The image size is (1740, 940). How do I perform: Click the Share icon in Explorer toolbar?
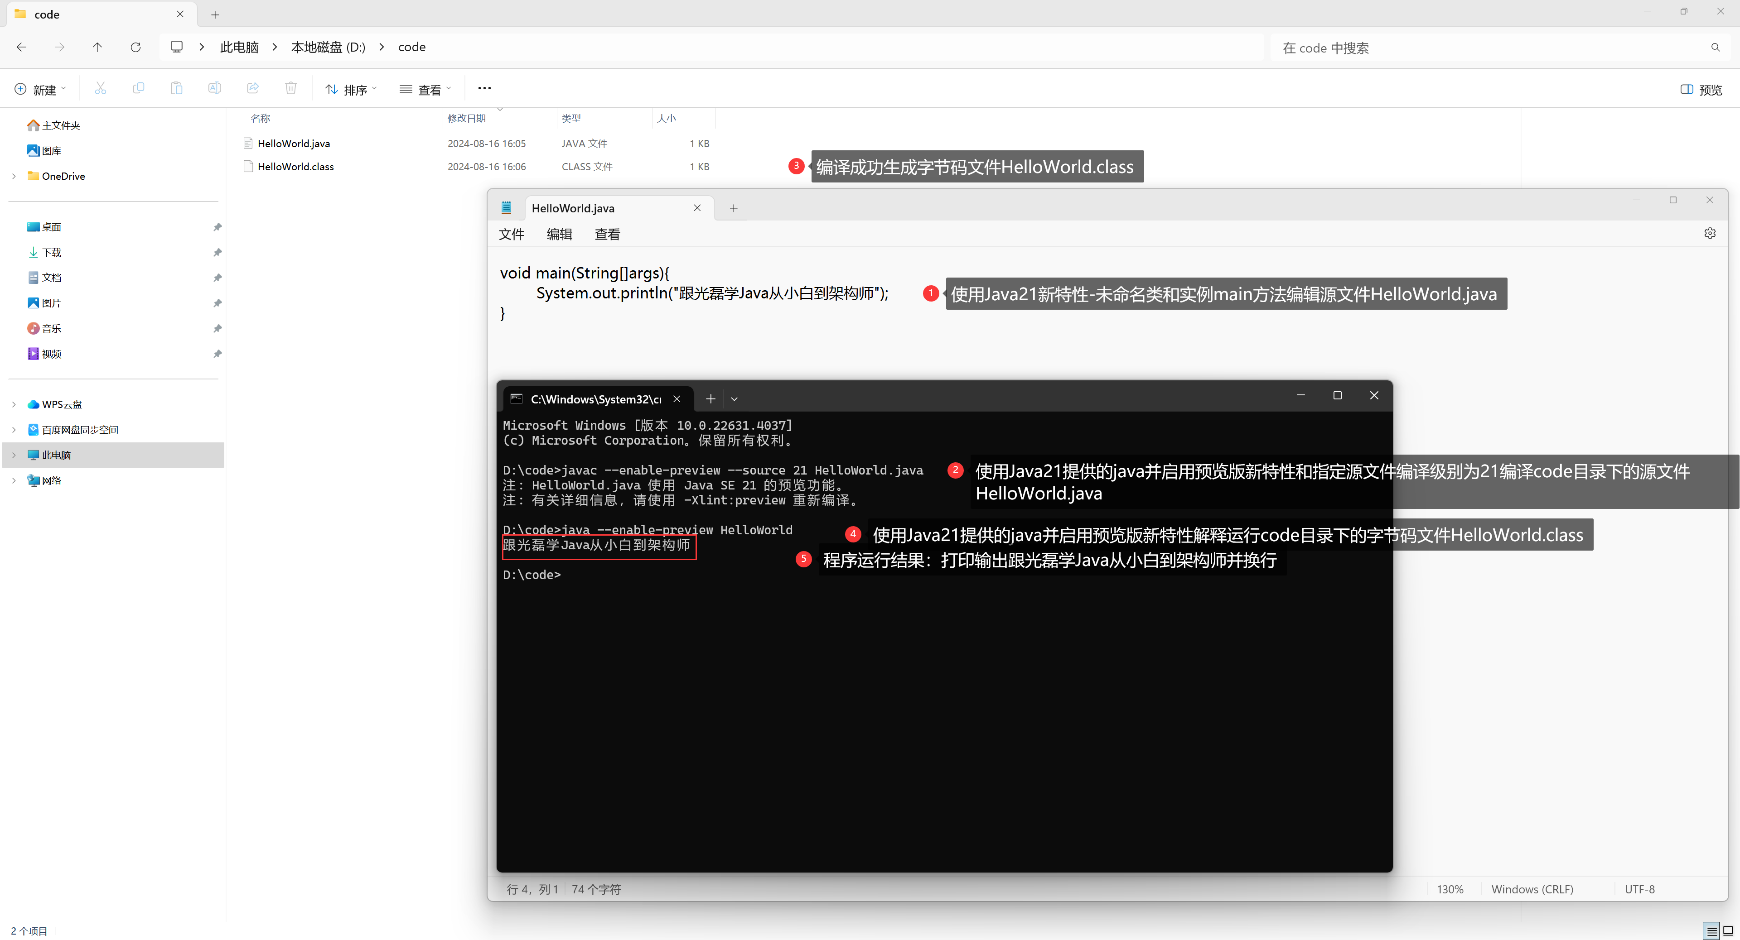coord(253,88)
